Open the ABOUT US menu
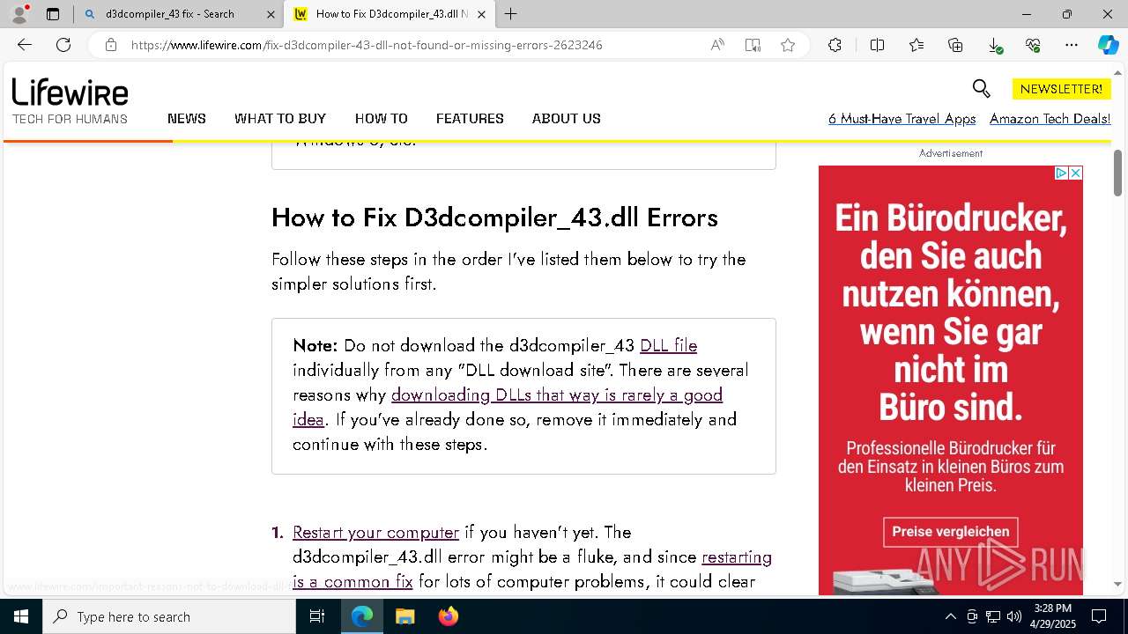 [567, 119]
